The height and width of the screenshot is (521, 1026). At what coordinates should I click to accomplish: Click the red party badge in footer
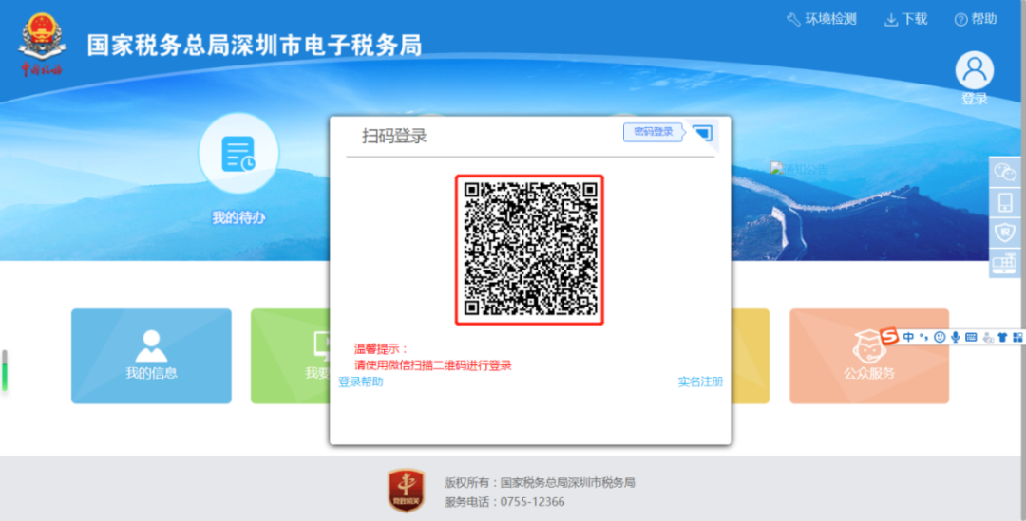pyautogui.click(x=406, y=491)
